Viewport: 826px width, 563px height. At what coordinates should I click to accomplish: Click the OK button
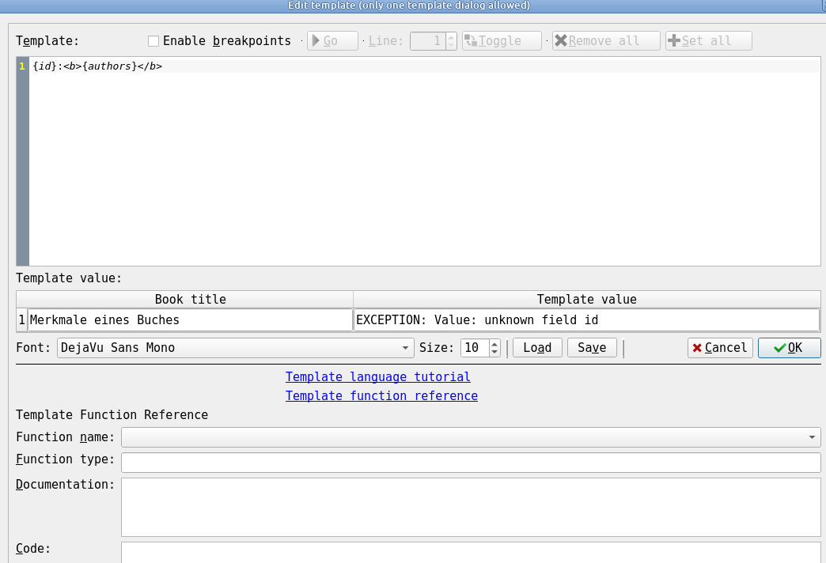[789, 348]
